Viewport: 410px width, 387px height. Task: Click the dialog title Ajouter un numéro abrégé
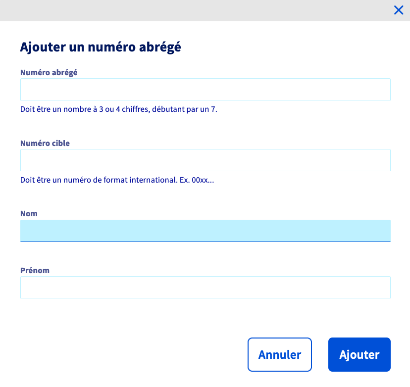click(x=101, y=47)
